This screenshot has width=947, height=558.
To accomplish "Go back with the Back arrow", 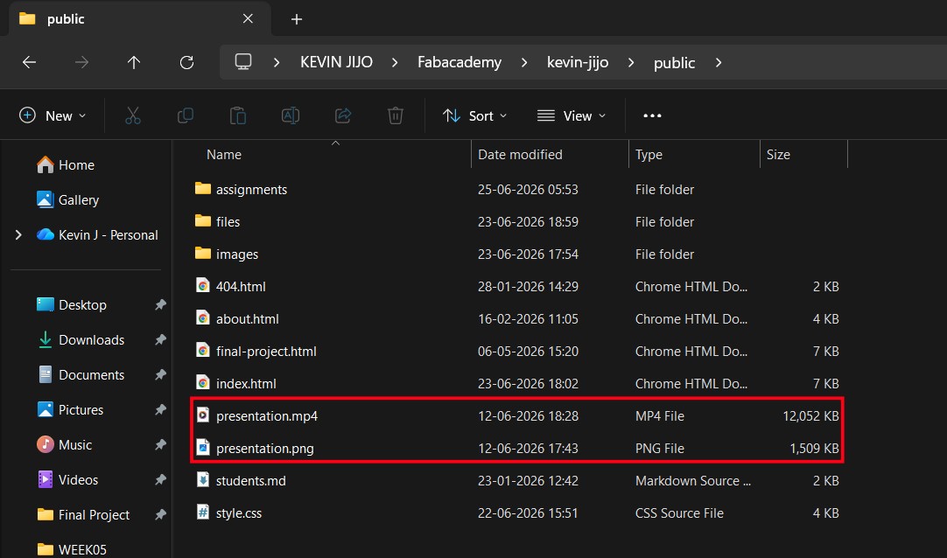I will click(x=29, y=62).
